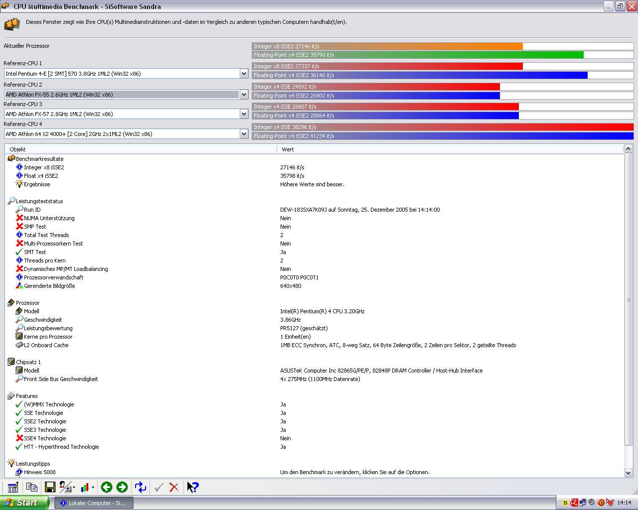Click the bar chart toolbar icon
The image size is (638, 510).
pos(85,487)
